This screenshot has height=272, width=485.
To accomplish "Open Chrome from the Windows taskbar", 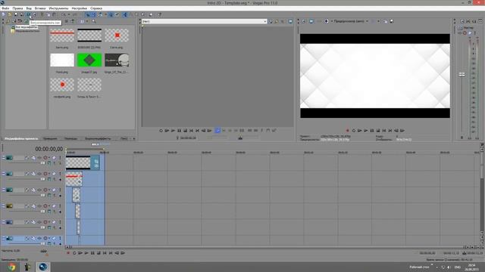I will tap(12, 267).
